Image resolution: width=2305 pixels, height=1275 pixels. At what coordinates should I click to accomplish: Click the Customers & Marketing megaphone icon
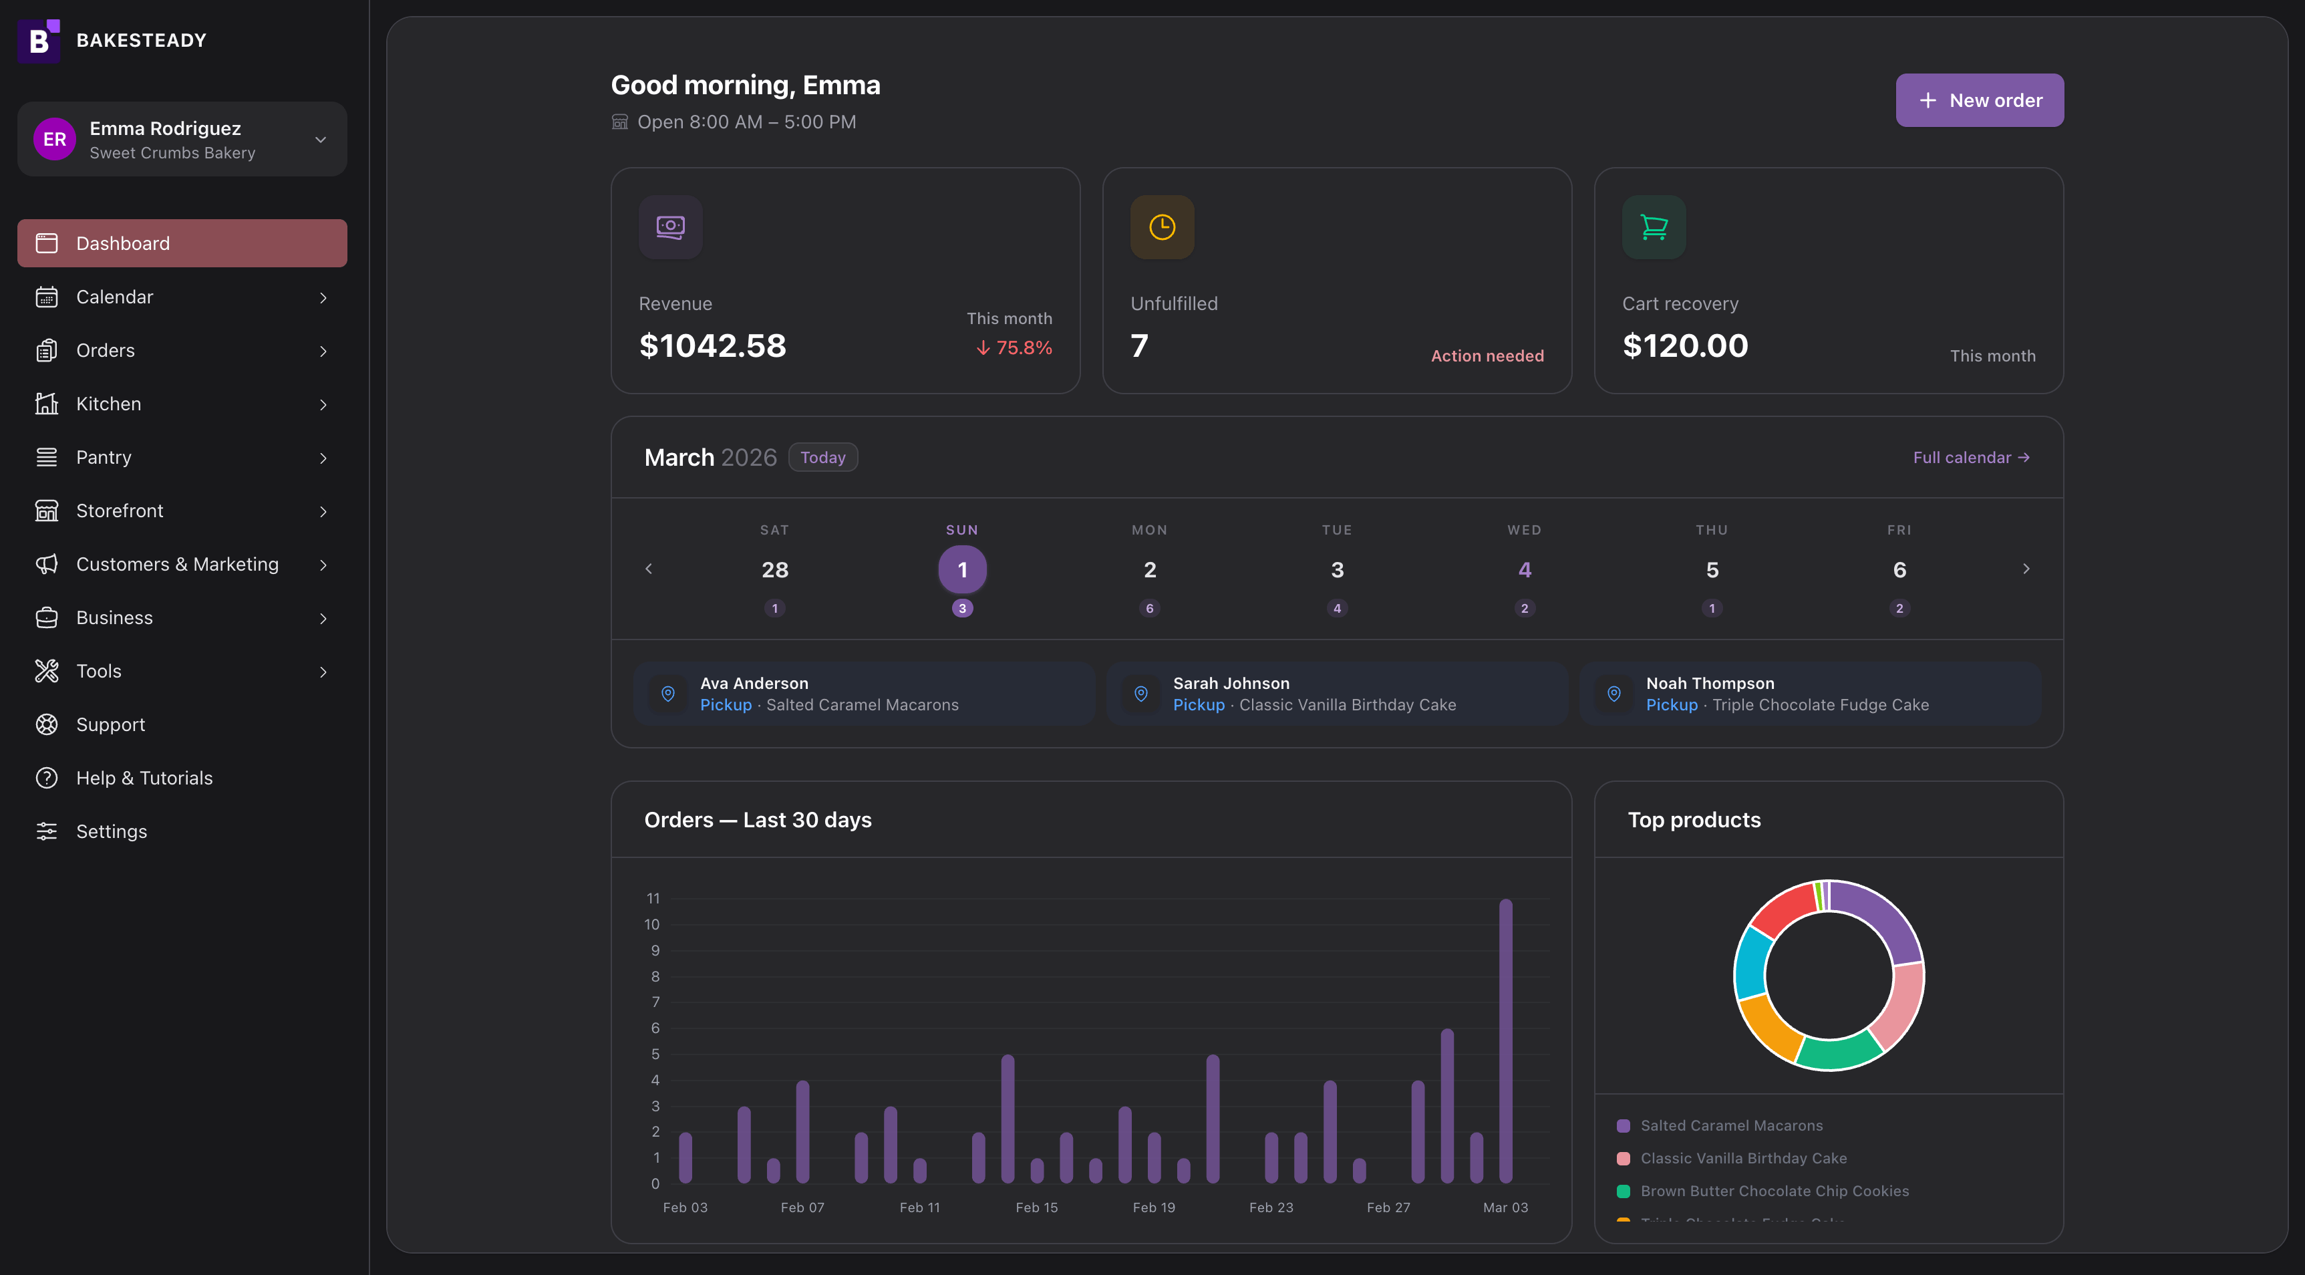[x=47, y=564]
